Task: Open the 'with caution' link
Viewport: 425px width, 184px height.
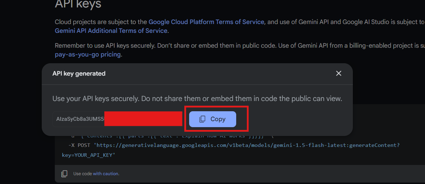Action: [106, 174]
